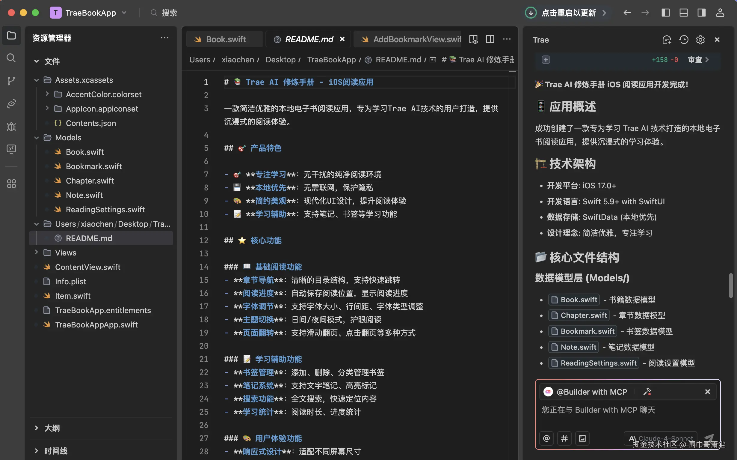Start a new chat in Trae panel
This screenshot has height=460, width=737.
click(667, 40)
